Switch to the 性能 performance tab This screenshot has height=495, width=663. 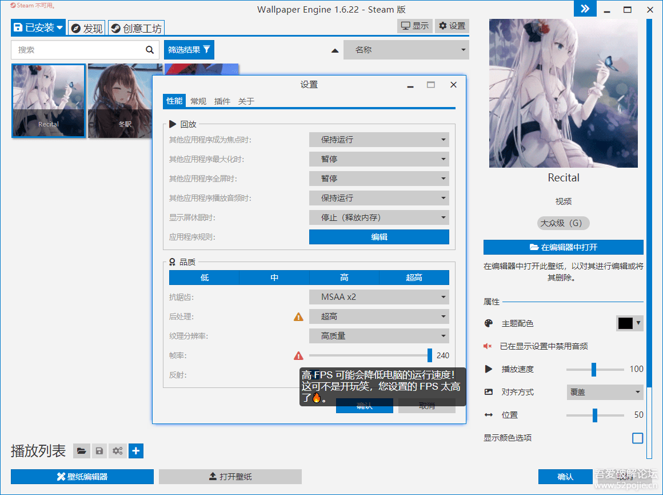(174, 101)
